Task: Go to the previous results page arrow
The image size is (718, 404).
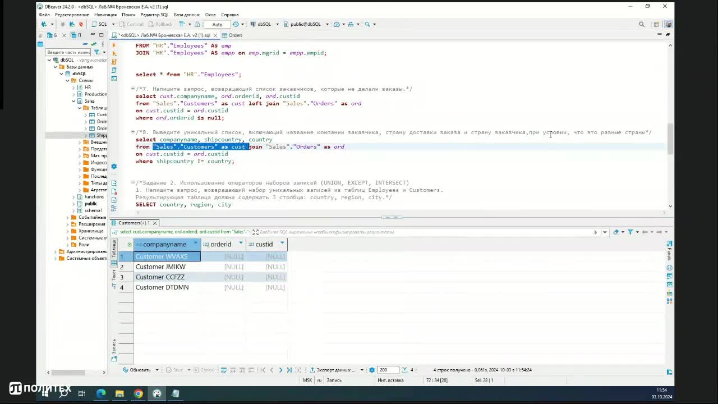Action: [271, 370]
